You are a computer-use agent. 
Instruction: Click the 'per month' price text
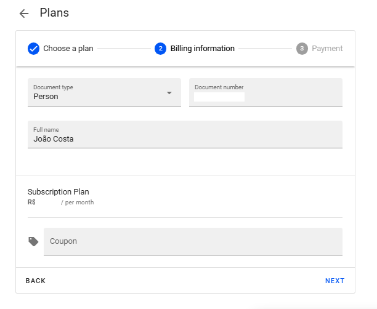click(x=78, y=203)
